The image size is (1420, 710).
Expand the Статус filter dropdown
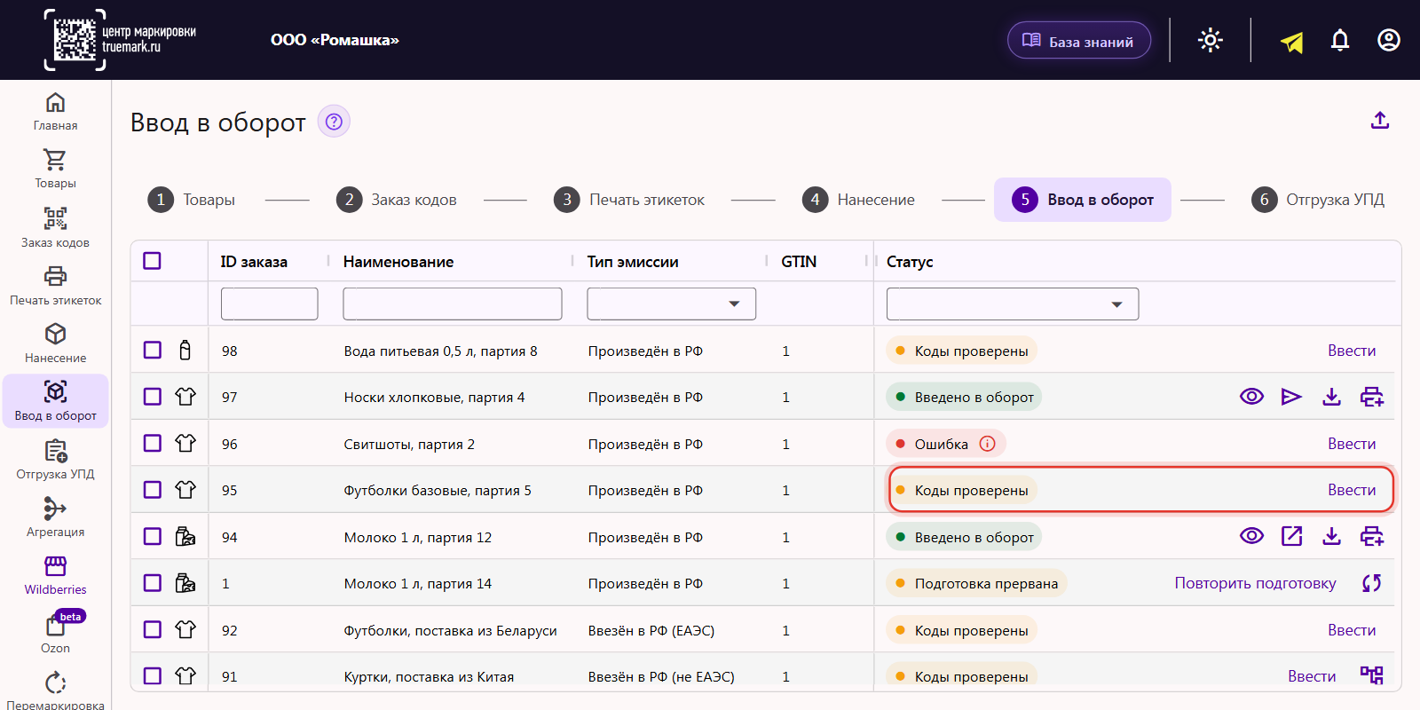point(1013,304)
